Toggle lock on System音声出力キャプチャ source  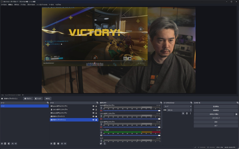click(96, 106)
